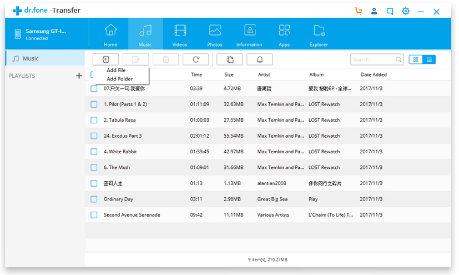The height and width of the screenshot is (275, 459).
Task: Check the box for 密码人生
Action: [94, 183]
